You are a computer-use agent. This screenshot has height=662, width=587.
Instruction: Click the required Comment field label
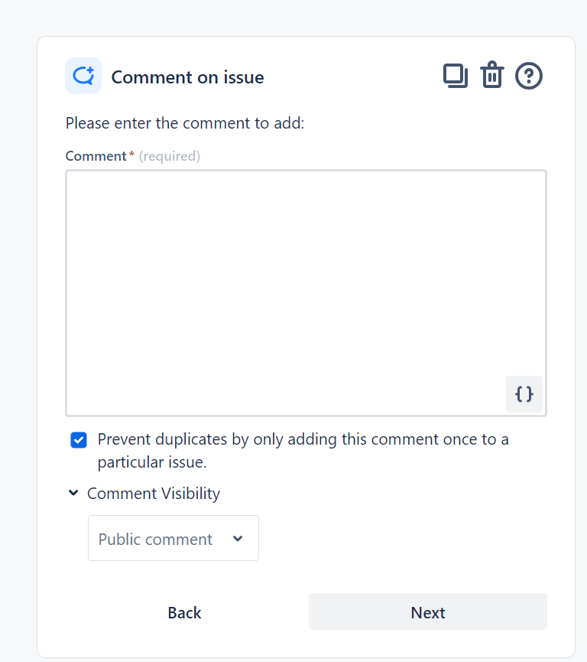click(96, 155)
